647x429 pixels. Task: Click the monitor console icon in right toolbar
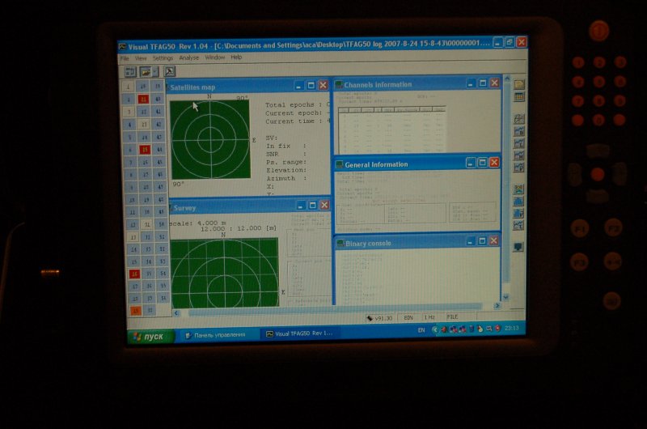[x=518, y=247]
